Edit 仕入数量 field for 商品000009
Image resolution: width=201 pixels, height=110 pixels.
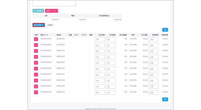click(x=110, y=87)
